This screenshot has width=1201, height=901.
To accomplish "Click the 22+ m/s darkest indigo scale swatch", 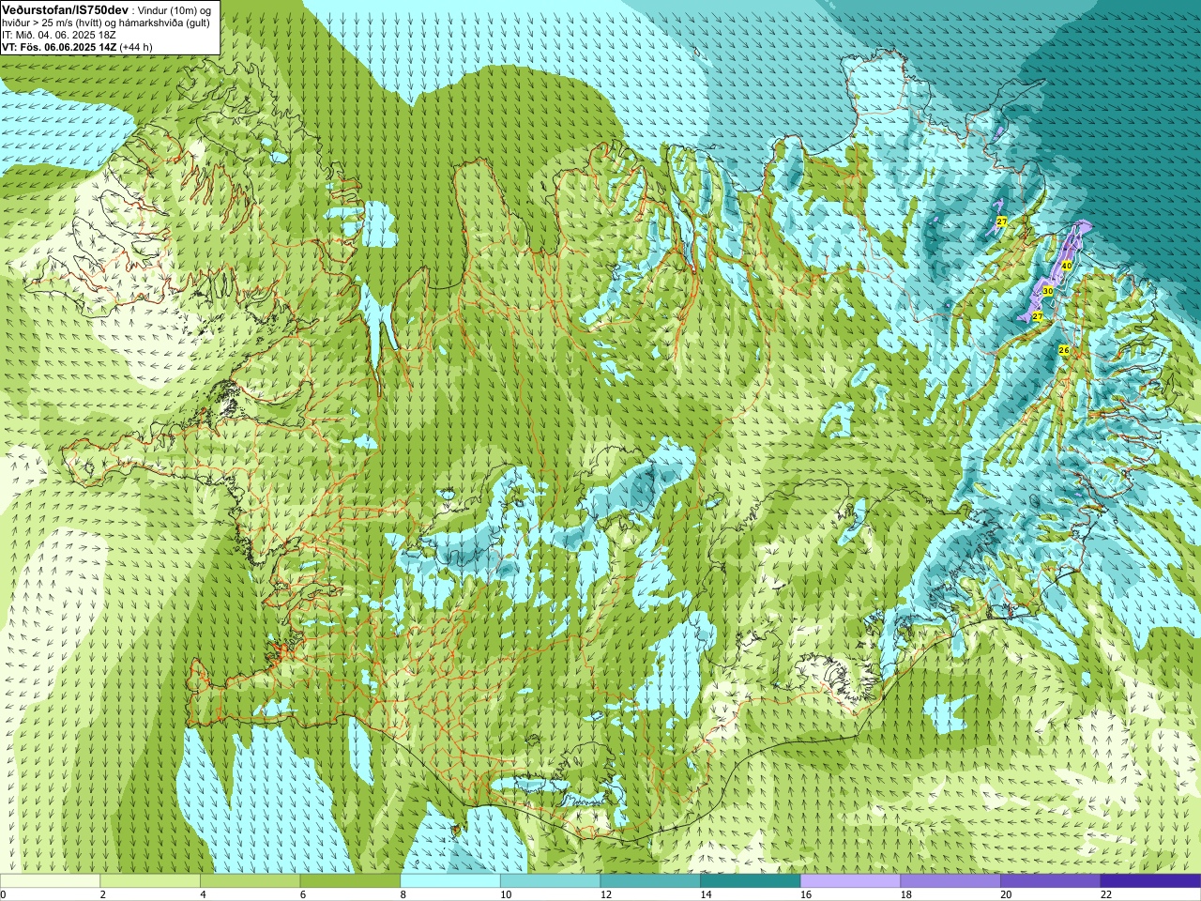I will coord(1150,881).
